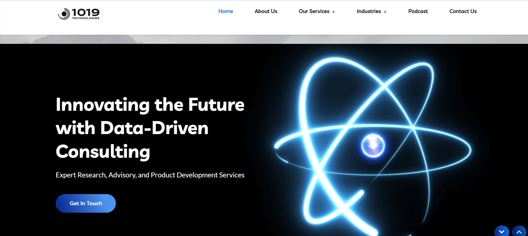Click the 'Expert Research, Advisory' subtitle text

point(150,175)
